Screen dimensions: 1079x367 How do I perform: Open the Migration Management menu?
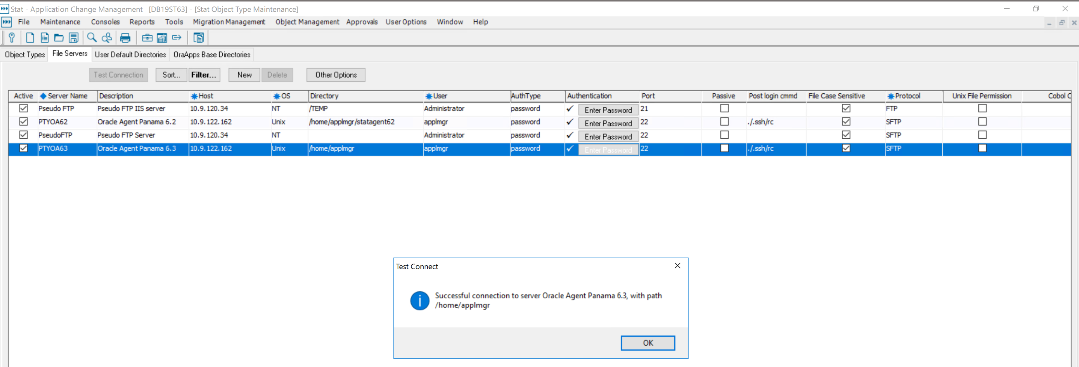click(229, 22)
